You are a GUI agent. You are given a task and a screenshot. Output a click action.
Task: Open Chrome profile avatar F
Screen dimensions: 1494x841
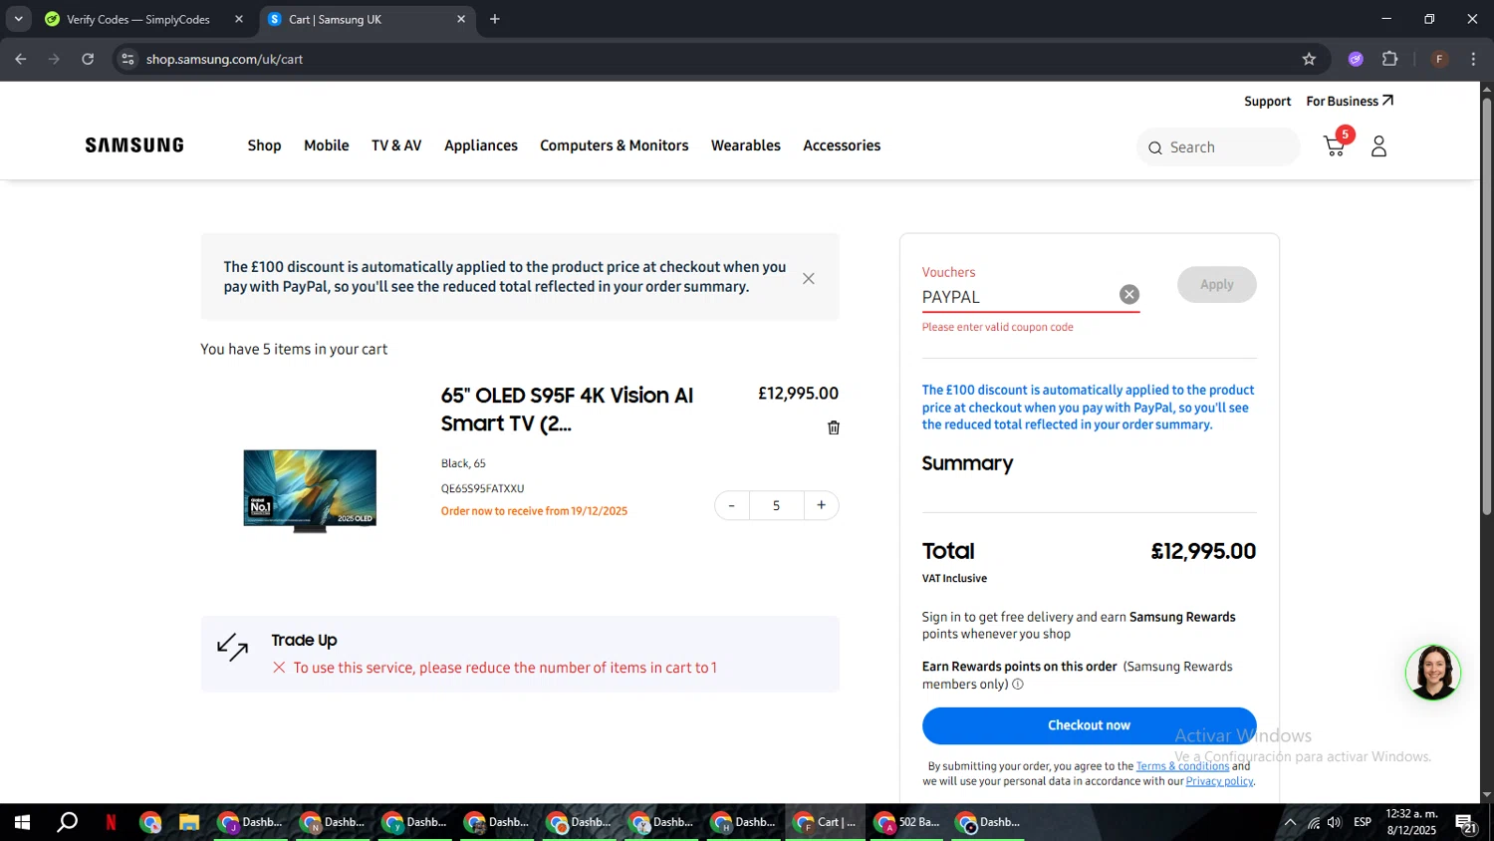(1439, 59)
